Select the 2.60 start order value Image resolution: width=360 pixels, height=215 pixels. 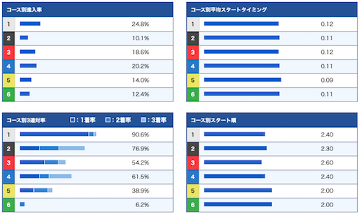tap(327, 163)
